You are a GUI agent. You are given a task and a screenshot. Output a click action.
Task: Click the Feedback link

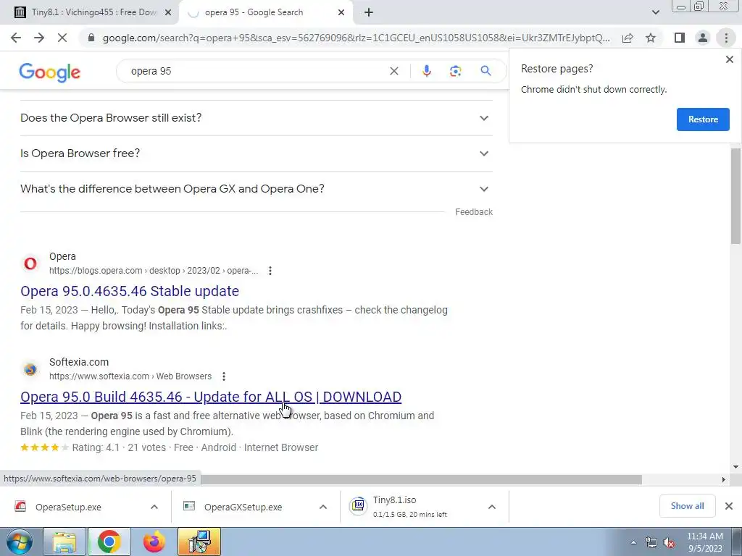(x=474, y=212)
